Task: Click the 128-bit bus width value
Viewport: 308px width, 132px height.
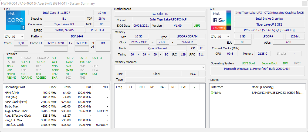Action: point(295,36)
